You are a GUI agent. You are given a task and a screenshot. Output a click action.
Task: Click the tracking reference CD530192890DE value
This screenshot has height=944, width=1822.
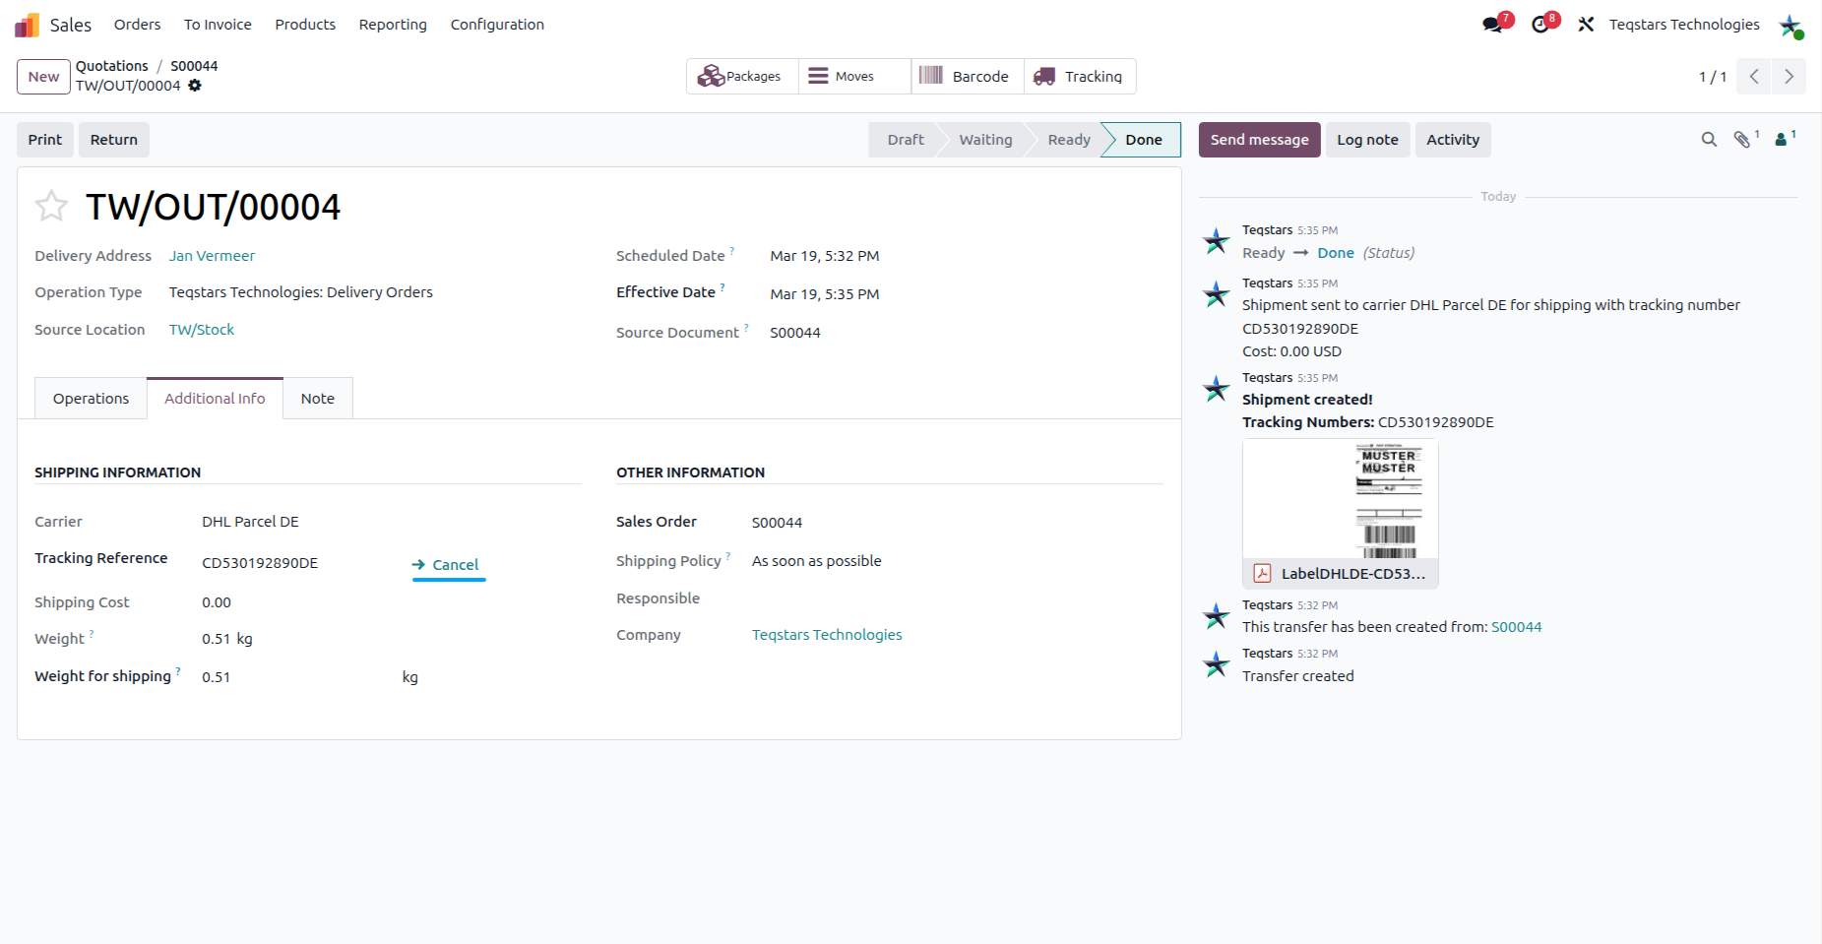point(260,563)
